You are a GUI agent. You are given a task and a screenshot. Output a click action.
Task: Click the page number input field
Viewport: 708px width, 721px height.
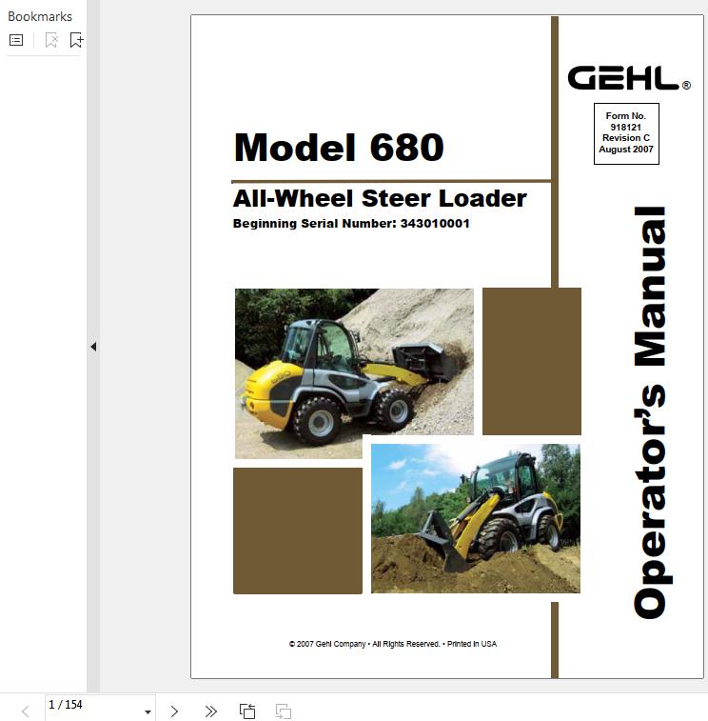pyautogui.click(x=90, y=705)
